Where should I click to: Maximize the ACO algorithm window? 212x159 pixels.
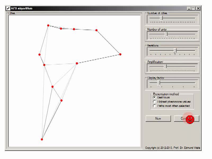tap(193, 8)
